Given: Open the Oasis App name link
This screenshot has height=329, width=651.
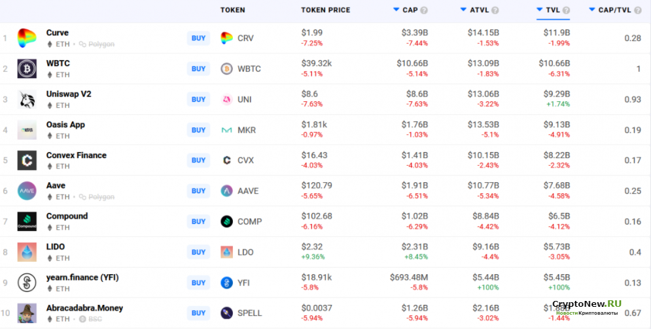Looking at the screenshot, I should (65, 125).
